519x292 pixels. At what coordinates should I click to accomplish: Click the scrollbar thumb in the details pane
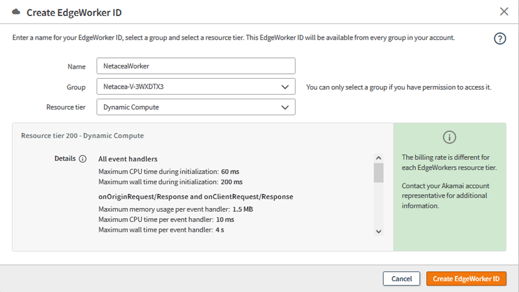(x=378, y=172)
